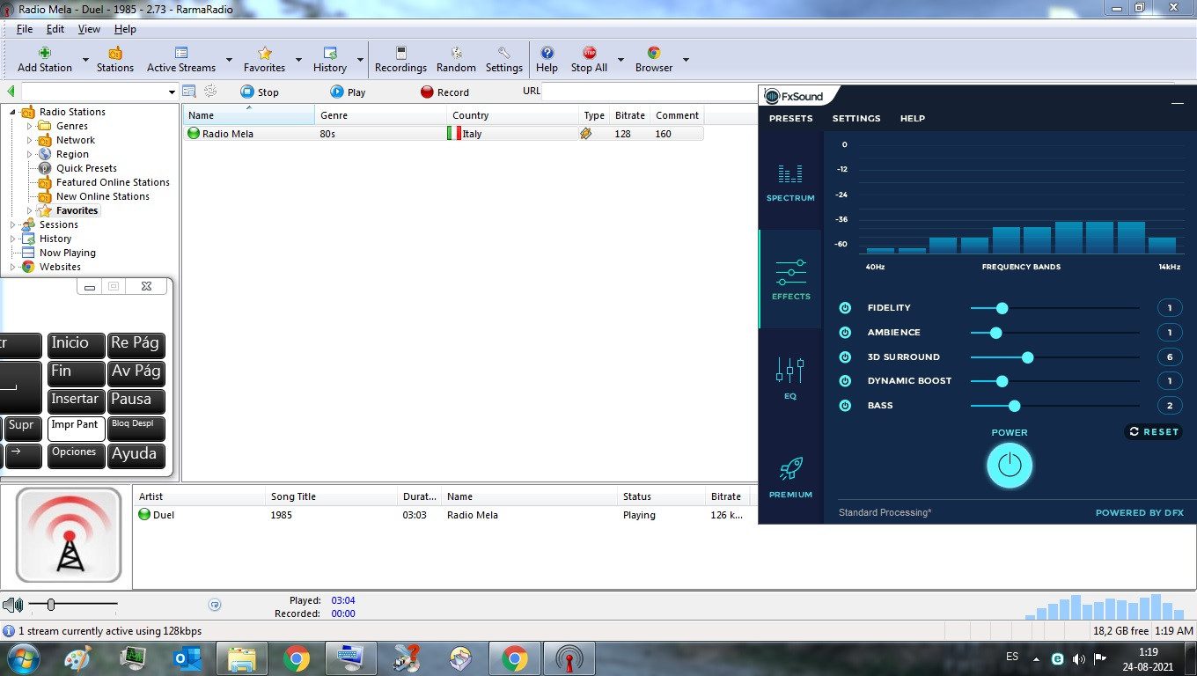1197x676 pixels.
Task: Open the Add Station dropdown arrow
Action: [x=85, y=60]
